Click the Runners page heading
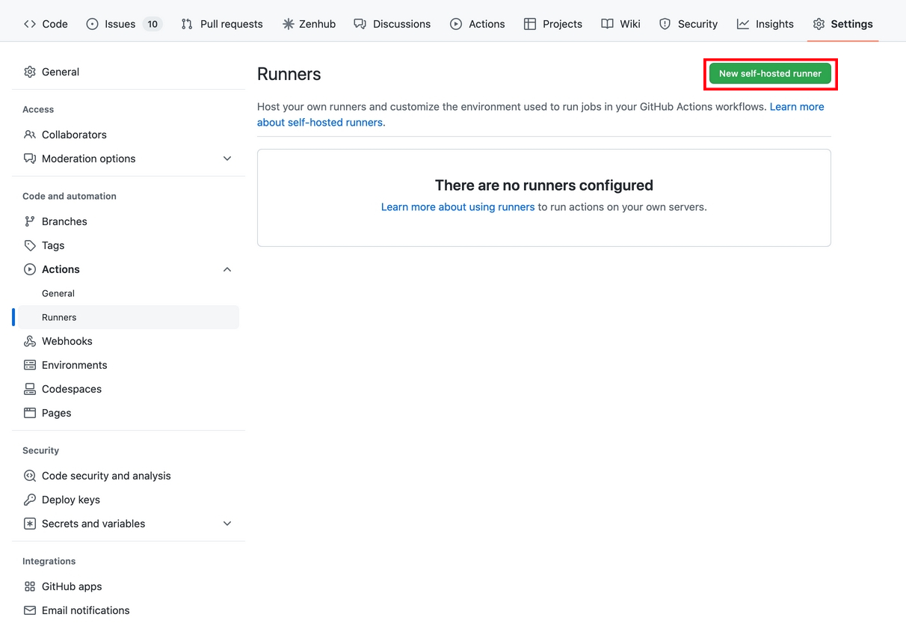 (289, 74)
